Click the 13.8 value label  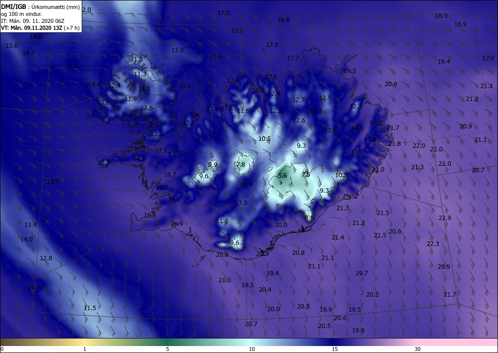tap(177, 50)
